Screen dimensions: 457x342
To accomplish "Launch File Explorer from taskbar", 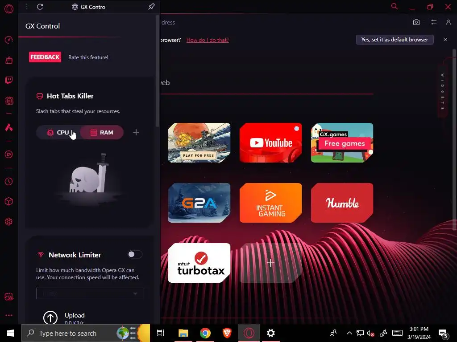I will point(183,333).
